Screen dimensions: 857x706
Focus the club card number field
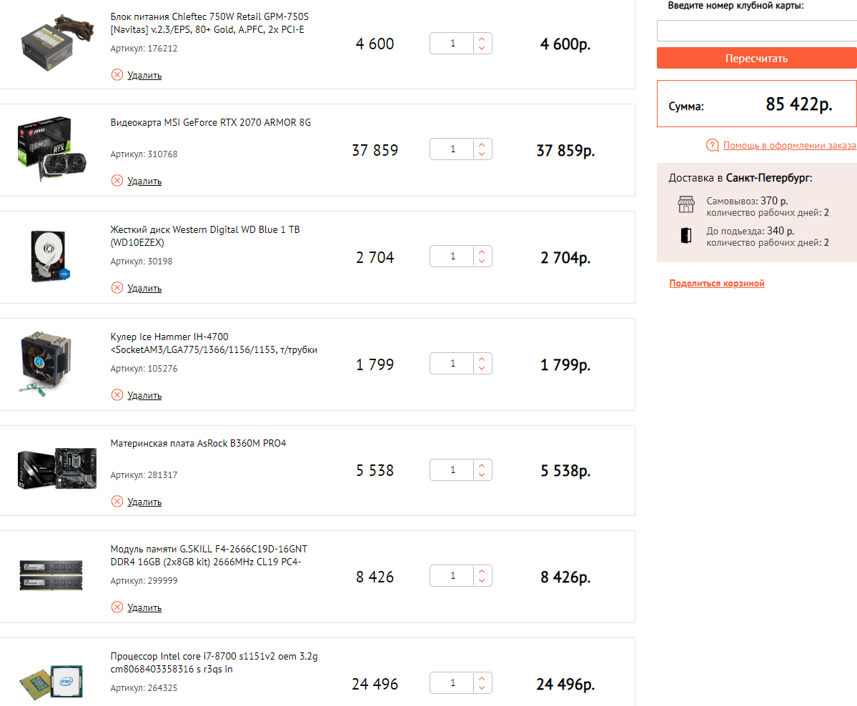(756, 31)
